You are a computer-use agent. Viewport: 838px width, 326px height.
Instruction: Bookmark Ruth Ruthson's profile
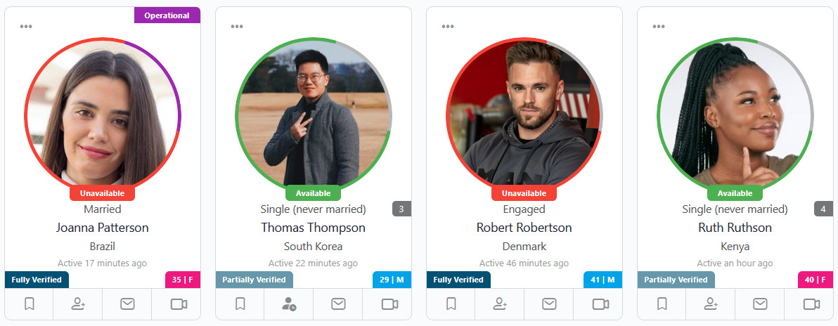pyautogui.click(x=662, y=304)
